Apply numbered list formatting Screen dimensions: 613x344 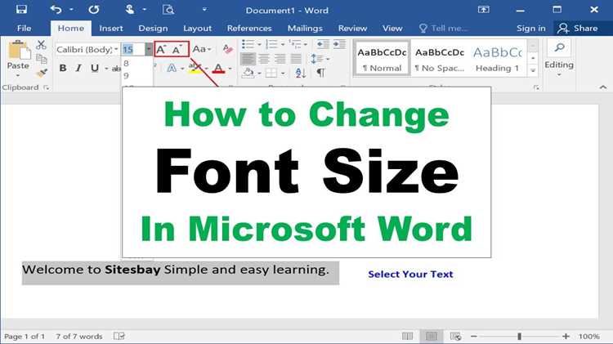[271, 44]
